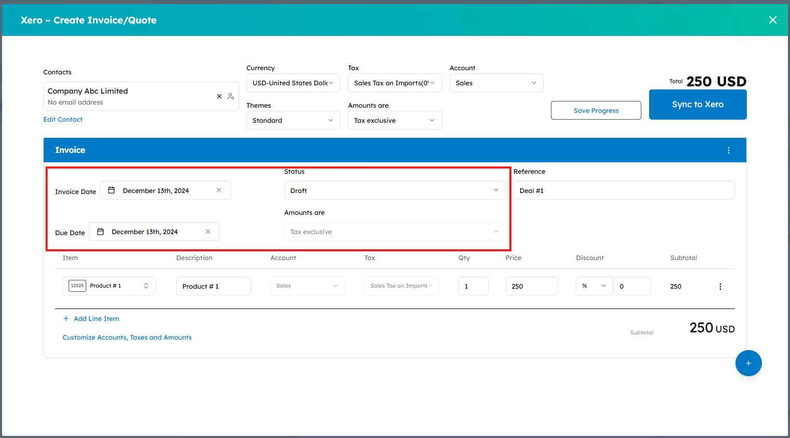Open the contact lookup icon beside Contacts

coord(230,96)
